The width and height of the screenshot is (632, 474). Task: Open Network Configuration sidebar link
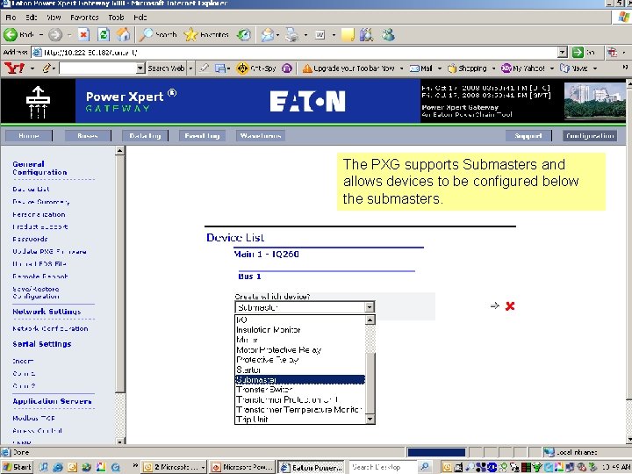pos(50,328)
